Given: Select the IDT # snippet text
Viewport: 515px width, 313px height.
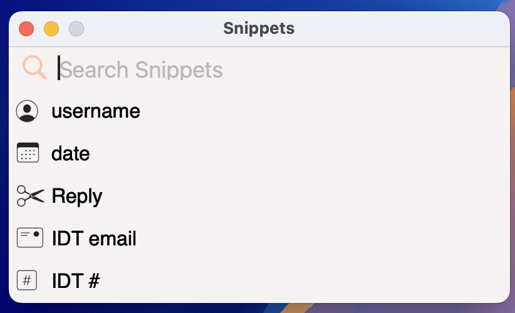Looking at the screenshot, I should pyautogui.click(x=76, y=281).
